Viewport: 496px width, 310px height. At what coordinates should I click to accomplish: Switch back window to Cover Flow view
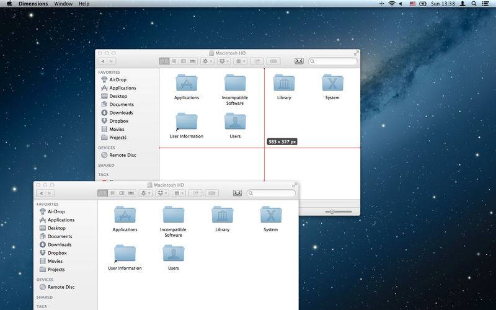(x=193, y=61)
